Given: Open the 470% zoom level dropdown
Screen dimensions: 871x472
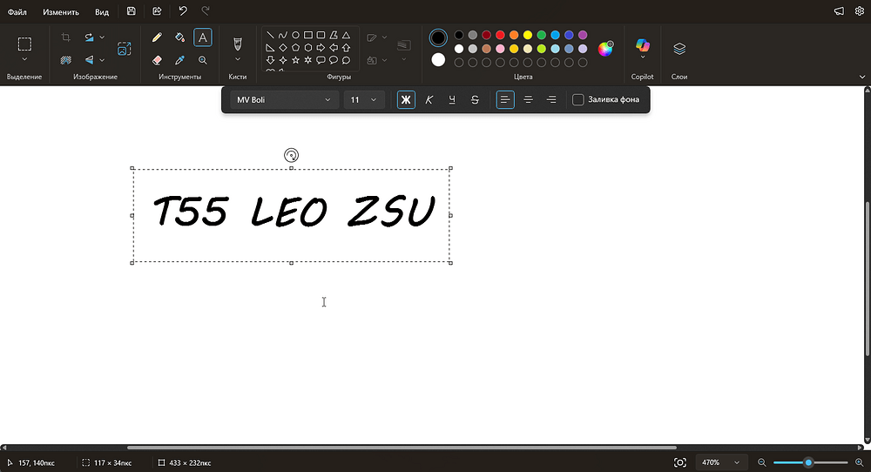Looking at the screenshot, I should coord(721,462).
